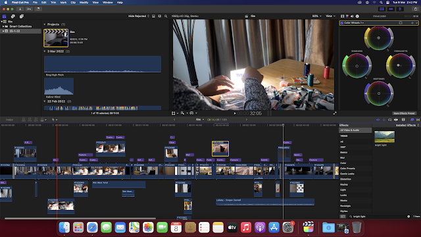Open the Color Wheels 1 correction dropdown
Image resolution: width=421 pixels, height=237 pixels.
click(x=354, y=23)
